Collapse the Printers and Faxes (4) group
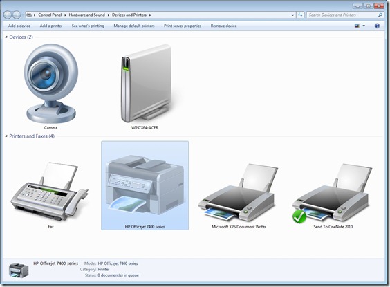390x287 pixels. click(x=6, y=136)
